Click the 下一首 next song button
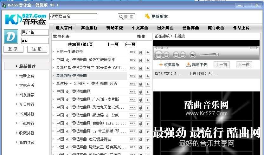Image resolution: width=264 pixels, height=155 pixels. (x=244, y=64)
